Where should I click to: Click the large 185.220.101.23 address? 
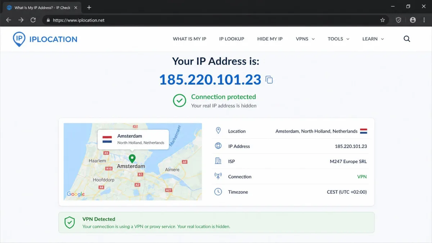click(x=210, y=80)
